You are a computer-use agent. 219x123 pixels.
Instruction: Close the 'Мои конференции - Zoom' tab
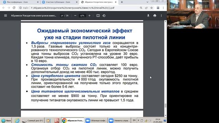point(38,2)
